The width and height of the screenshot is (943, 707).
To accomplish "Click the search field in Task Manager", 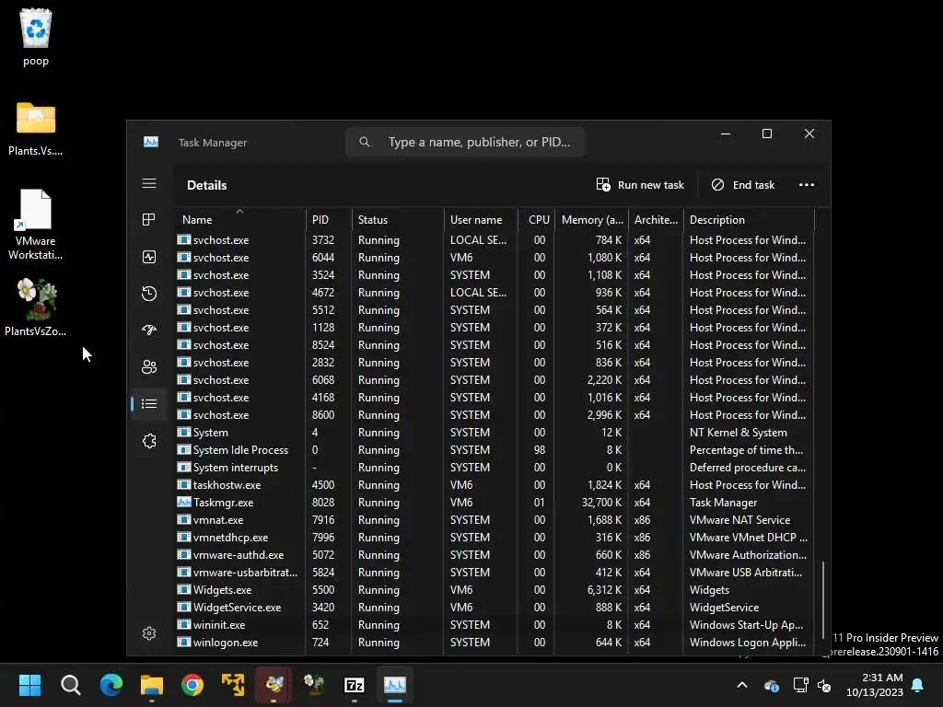I will pyautogui.click(x=465, y=142).
